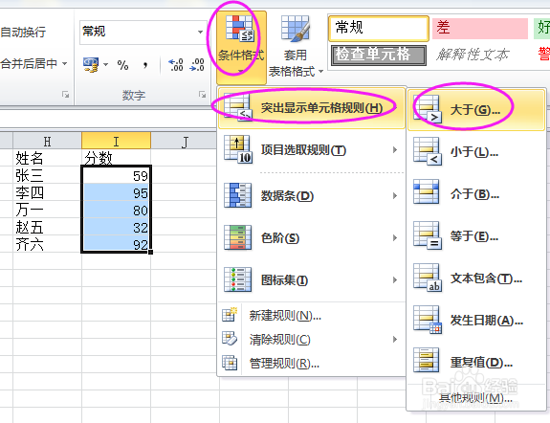
Task: Choose 文本包含 text contains rule
Action: tap(476, 278)
